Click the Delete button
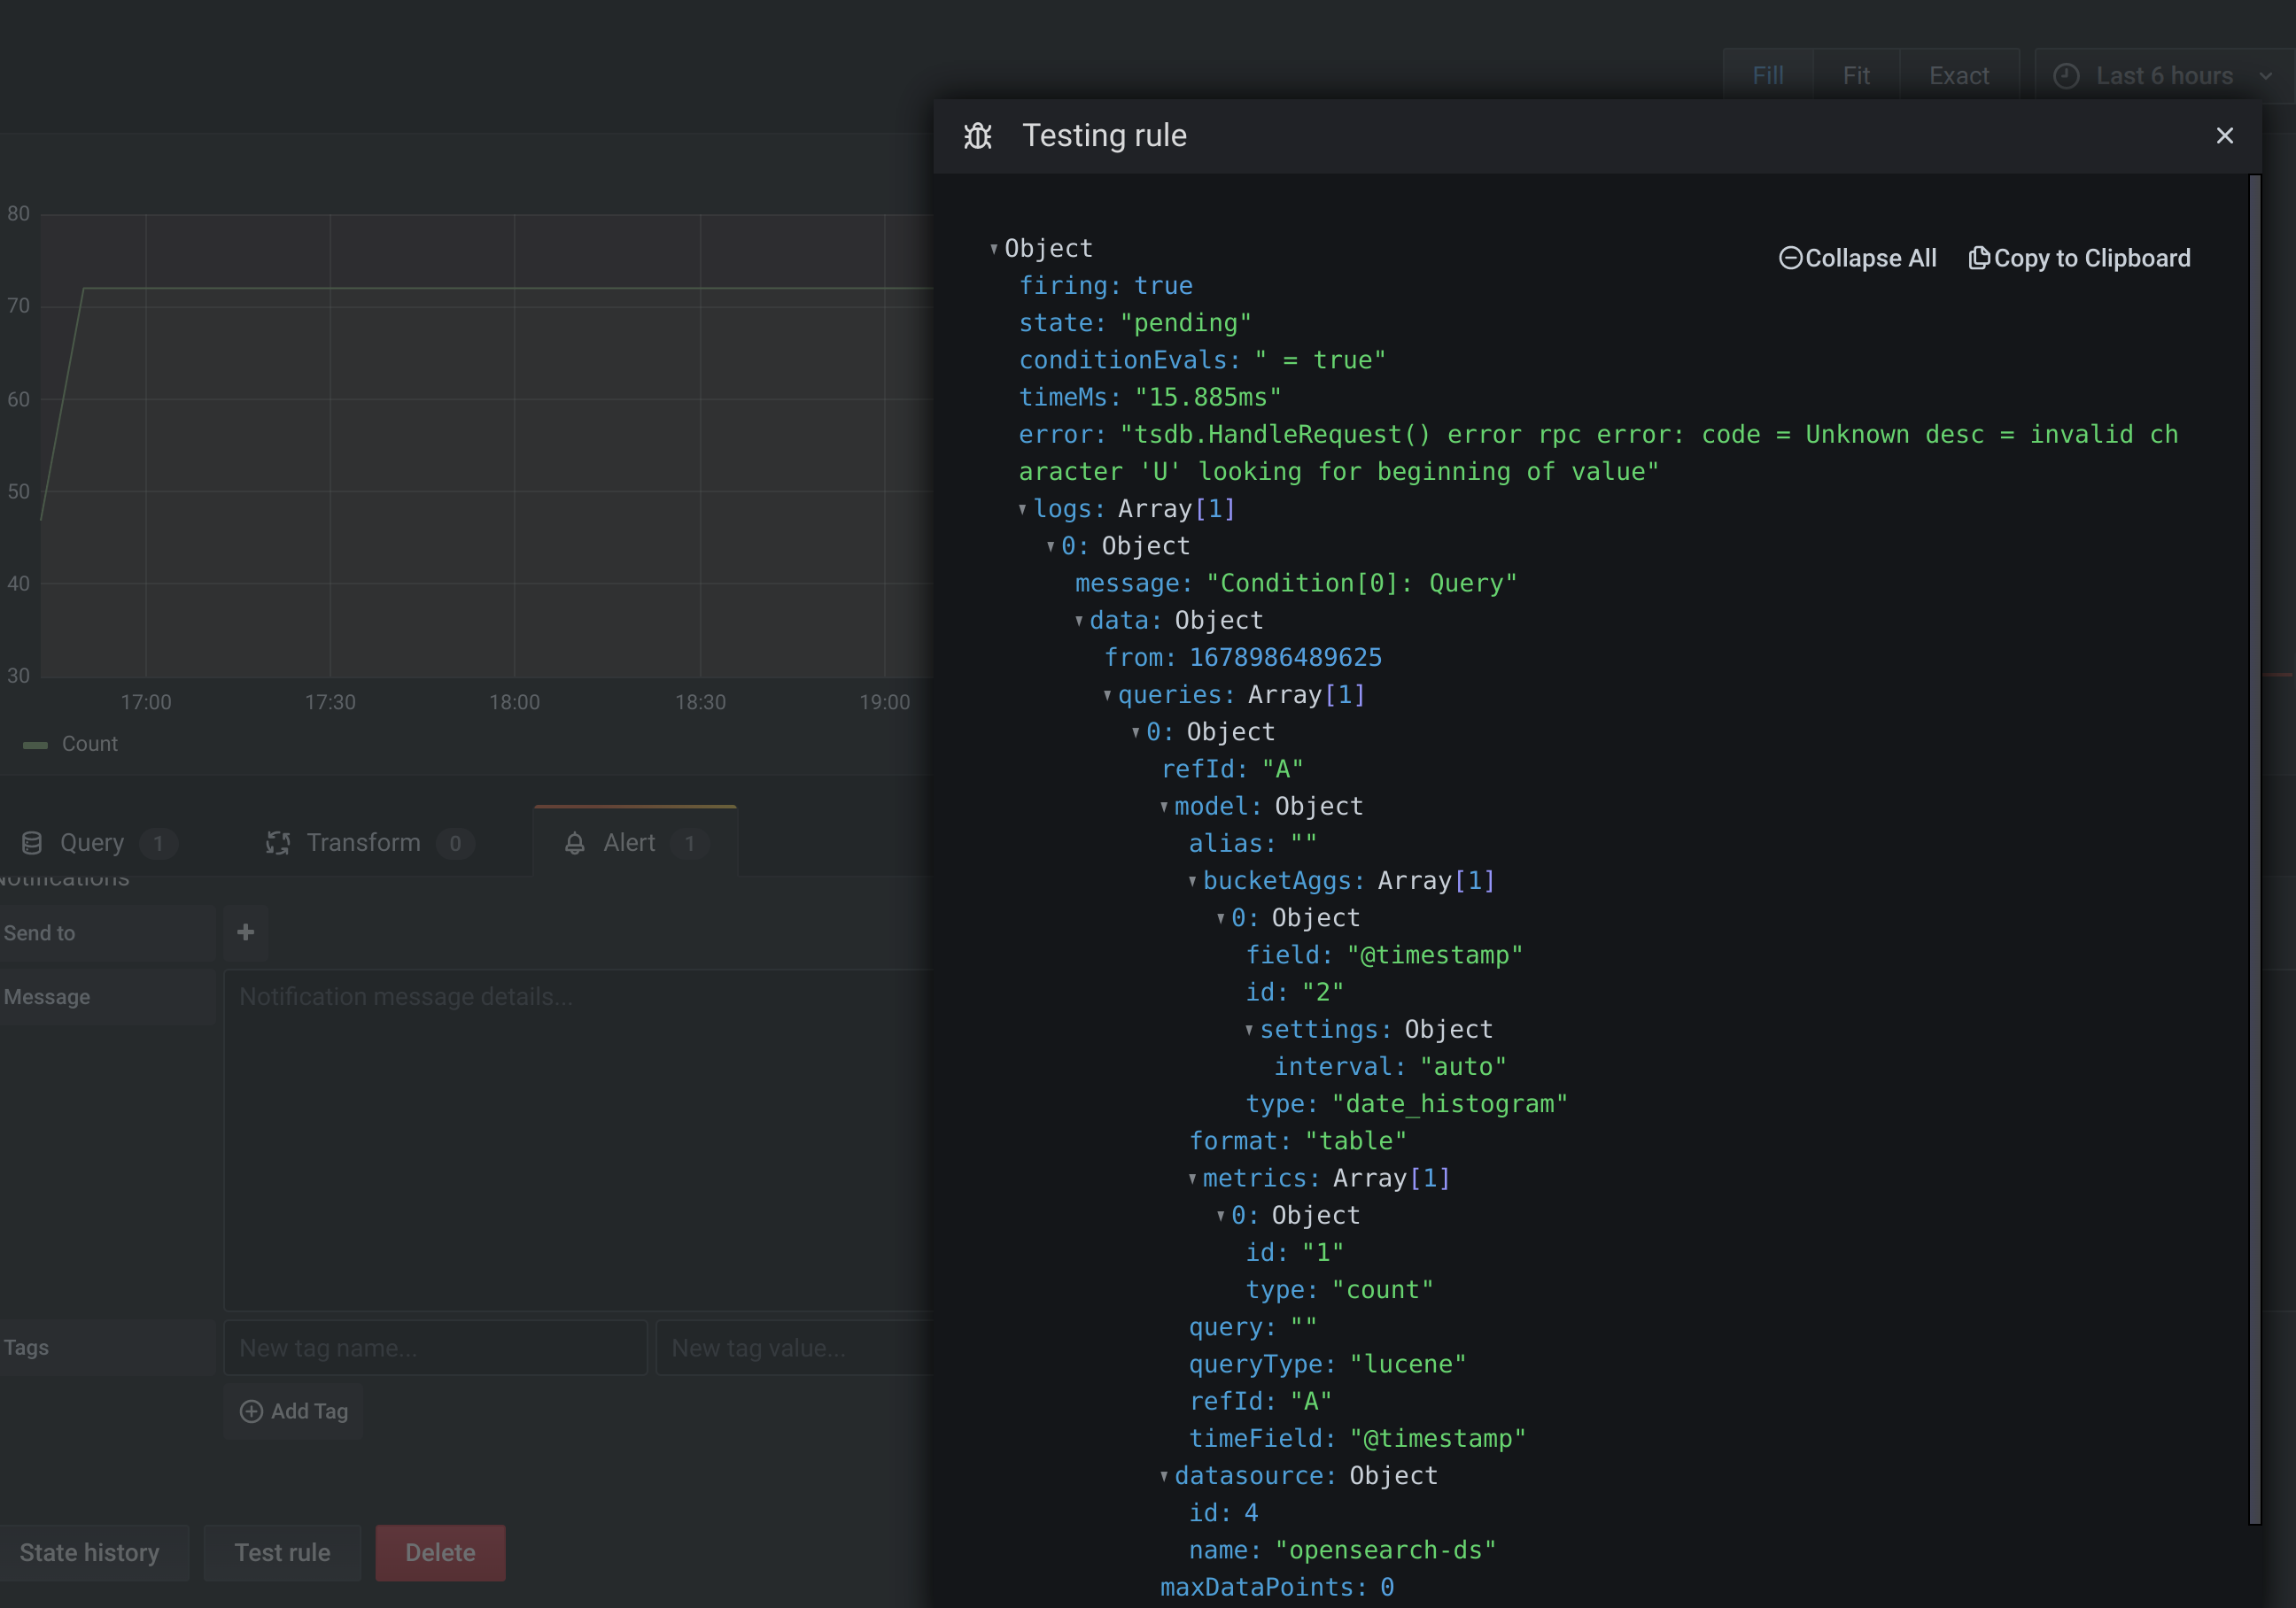The height and width of the screenshot is (1608, 2296). (x=440, y=1553)
